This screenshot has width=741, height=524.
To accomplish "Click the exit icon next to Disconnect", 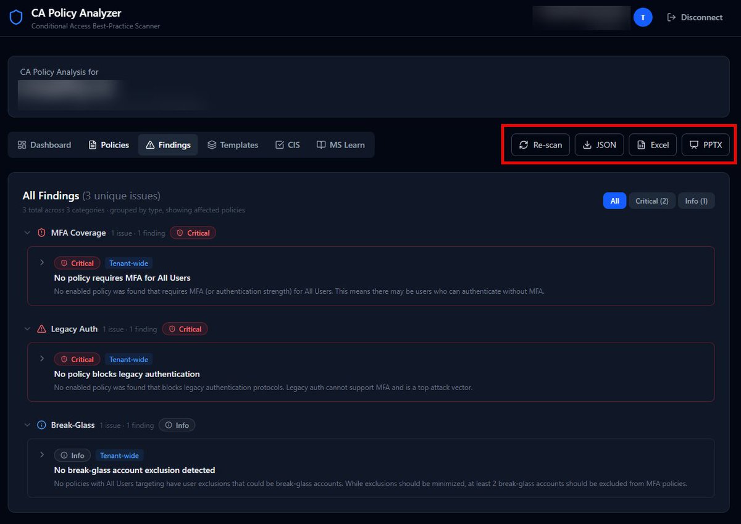I will (x=671, y=17).
